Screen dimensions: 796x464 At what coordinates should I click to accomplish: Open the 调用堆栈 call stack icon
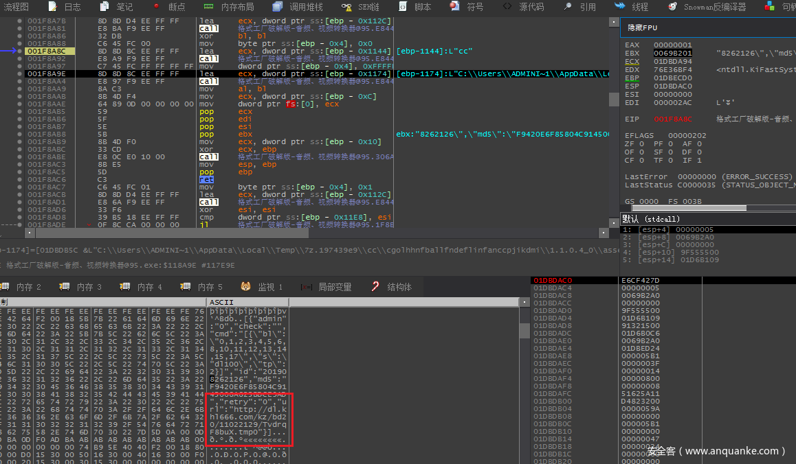click(x=277, y=7)
